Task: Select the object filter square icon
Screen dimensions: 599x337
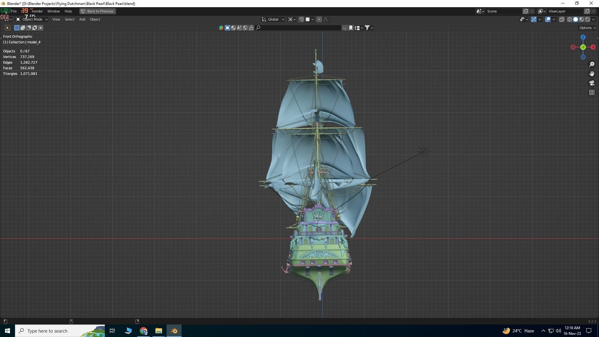Action: (227, 28)
